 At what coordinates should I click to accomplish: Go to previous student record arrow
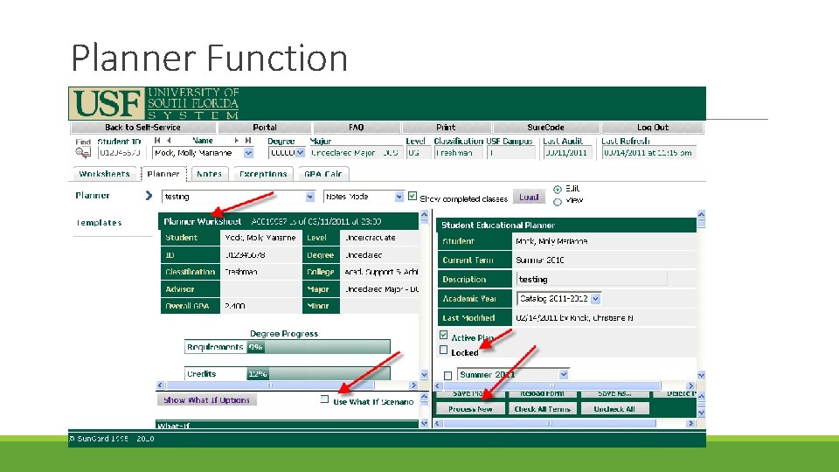pyautogui.click(x=169, y=140)
